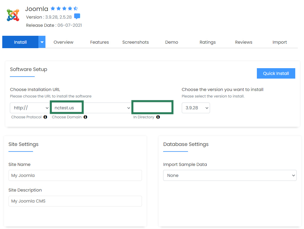Click the Site Settings heading
Screen dimensions: 304x229
(23, 144)
